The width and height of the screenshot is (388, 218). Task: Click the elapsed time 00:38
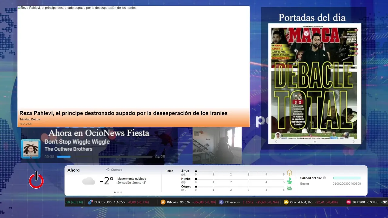(x=49, y=157)
